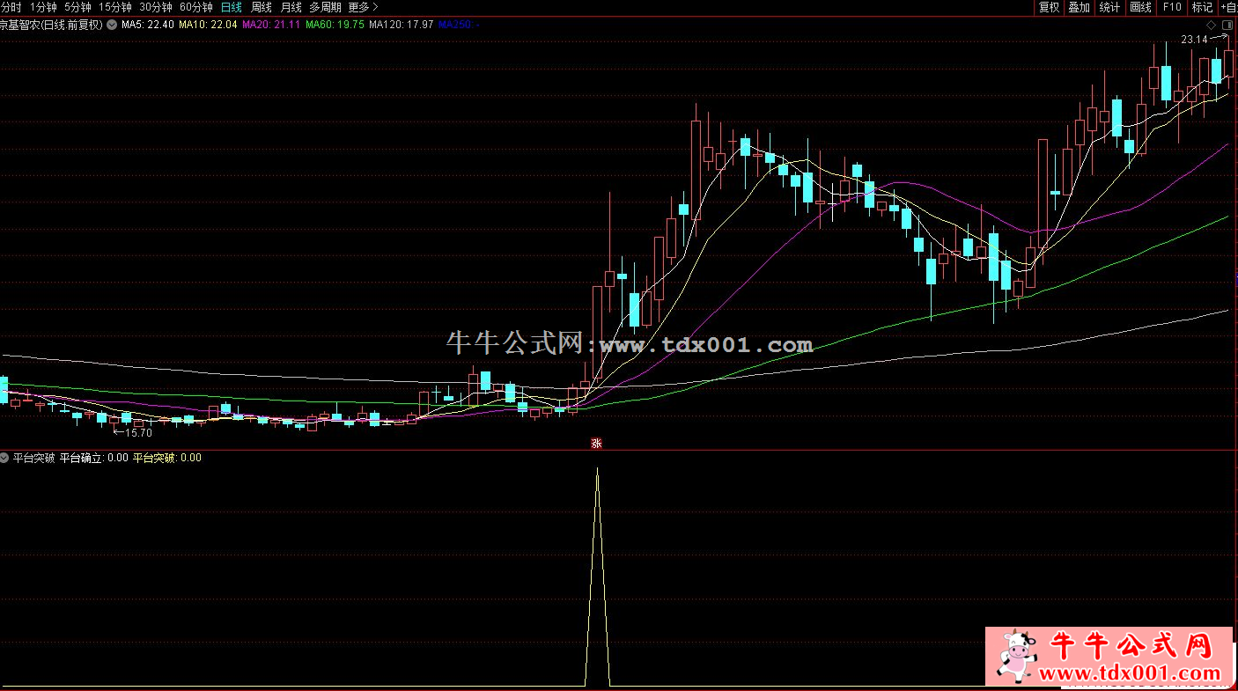Image resolution: width=1238 pixels, height=691 pixels.
Task: Switch to 月线 monthly chart
Action: pyautogui.click(x=291, y=7)
